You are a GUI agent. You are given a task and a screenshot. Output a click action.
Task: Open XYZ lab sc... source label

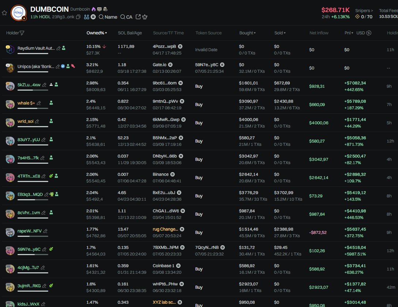point(164,302)
